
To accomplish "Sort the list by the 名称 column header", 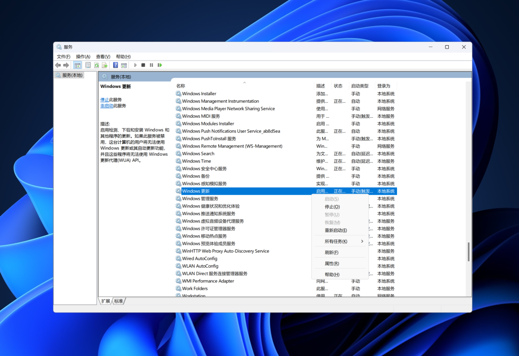I will [181, 86].
